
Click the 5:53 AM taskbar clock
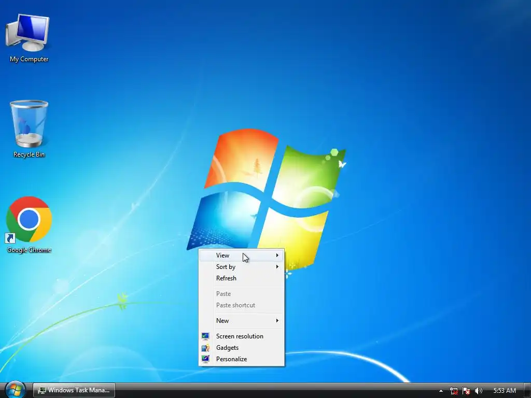click(505, 391)
